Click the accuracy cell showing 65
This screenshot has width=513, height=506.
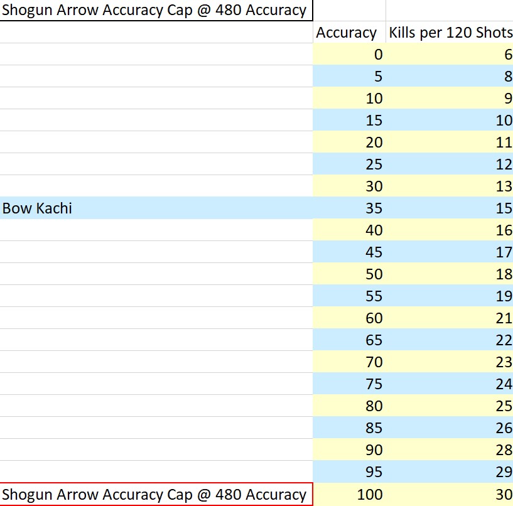click(349, 340)
